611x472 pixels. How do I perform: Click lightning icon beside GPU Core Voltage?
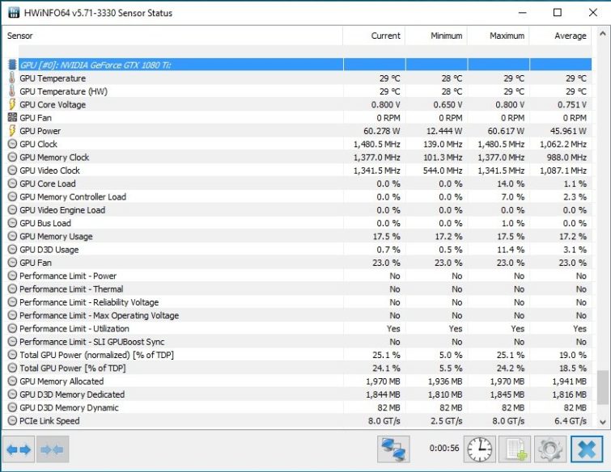coord(12,104)
